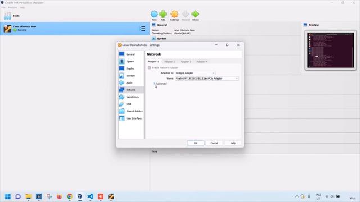Click the ENG US language indicator
Viewport: 360px width, 202px height.
pyautogui.click(x=318, y=196)
